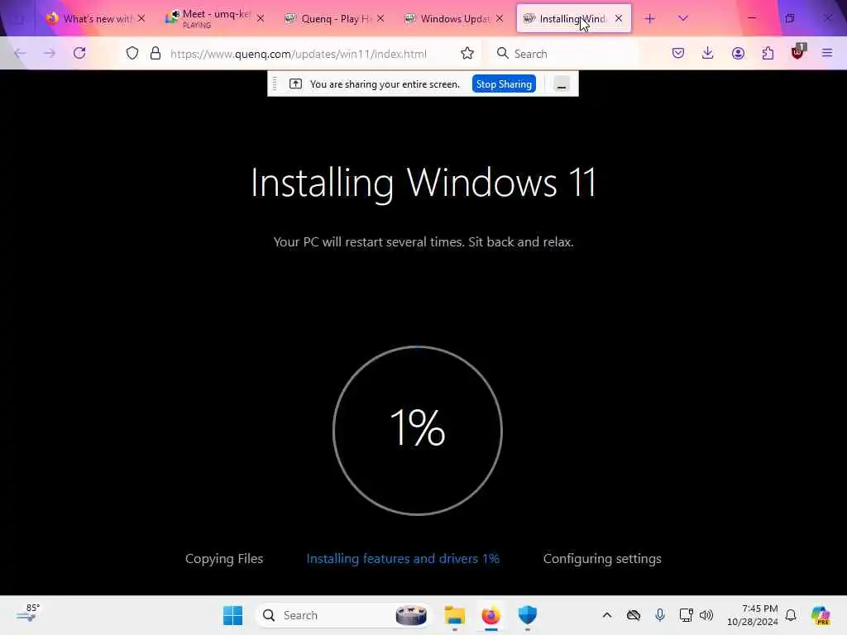Open tracking protection shield icon

132,53
